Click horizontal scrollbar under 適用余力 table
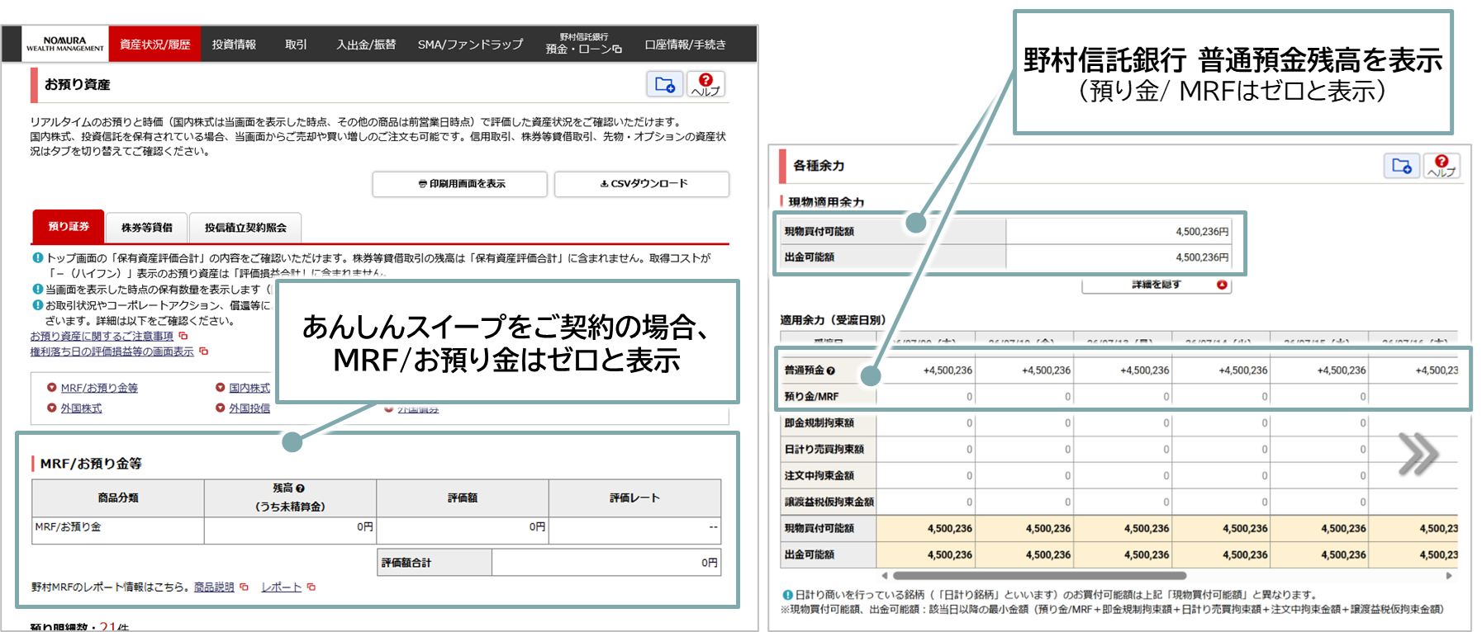1482x632 pixels. pos(1039,576)
